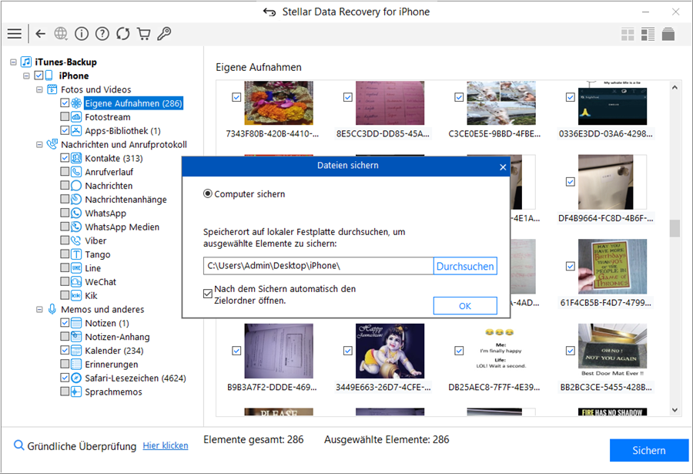
Task: Open the help question mark icon
Action: click(102, 34)
